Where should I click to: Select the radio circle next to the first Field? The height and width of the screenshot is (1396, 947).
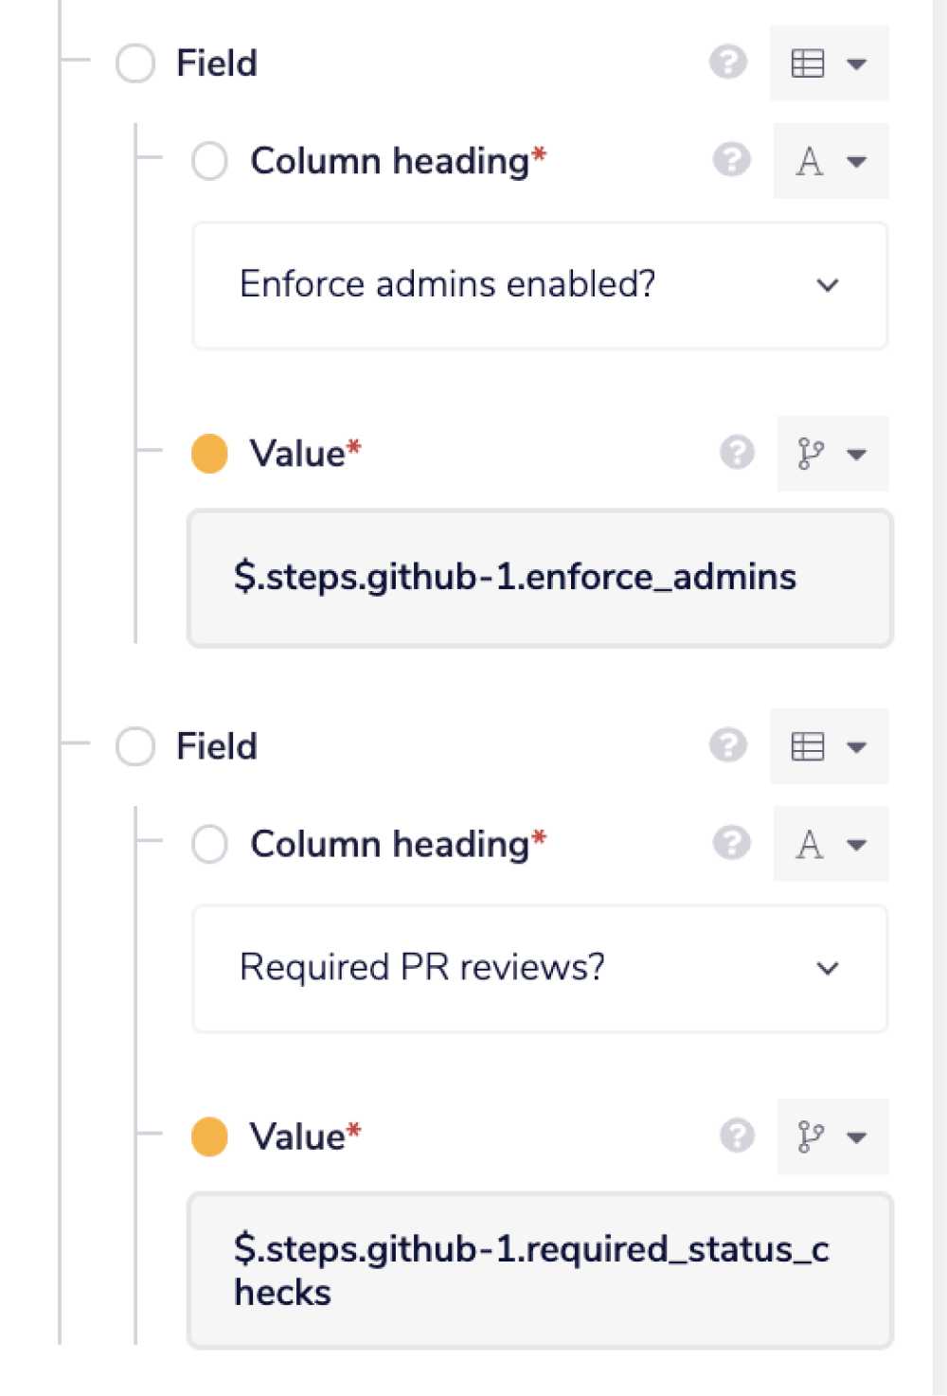135,63
